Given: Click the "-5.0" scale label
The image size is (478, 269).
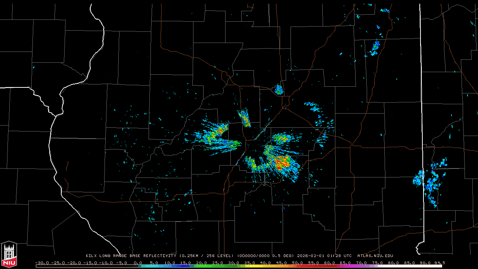Looking at the screenshot, I should tap(121, 263).
